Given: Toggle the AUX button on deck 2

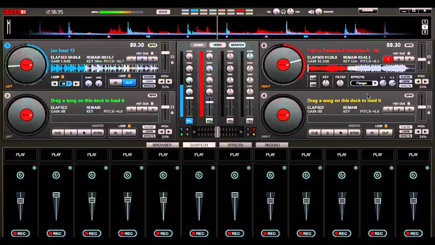Looking at the screenshot, I should tap(313, 78).
